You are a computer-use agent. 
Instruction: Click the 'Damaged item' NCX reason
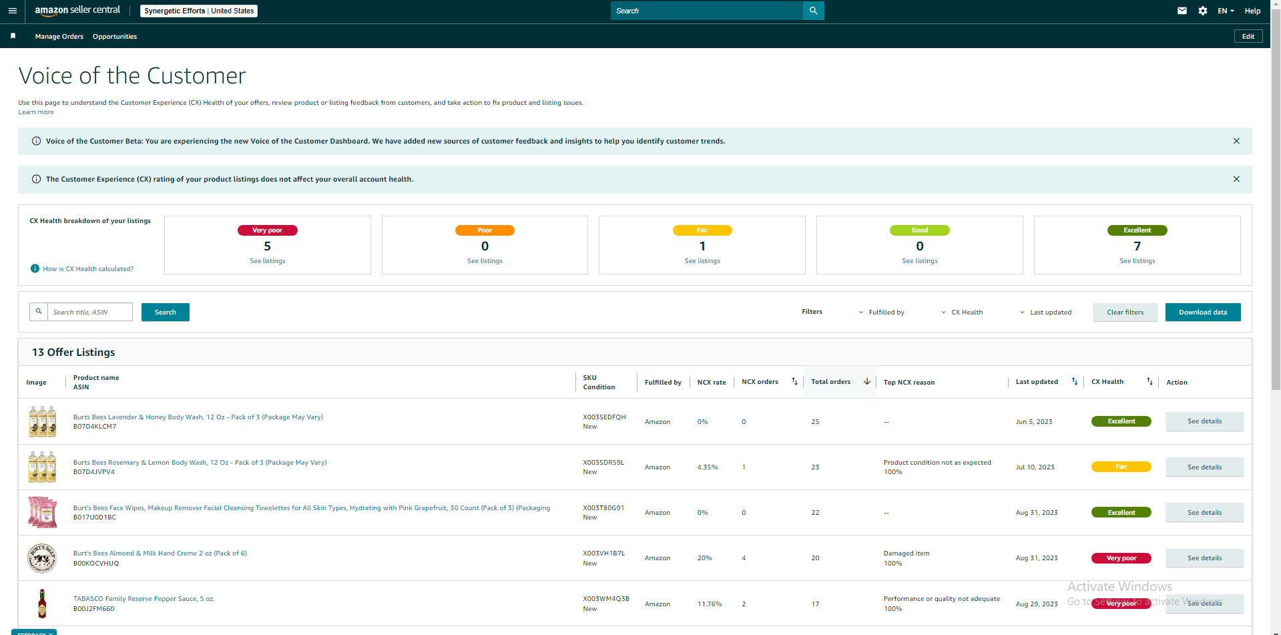tap(907, 553)
